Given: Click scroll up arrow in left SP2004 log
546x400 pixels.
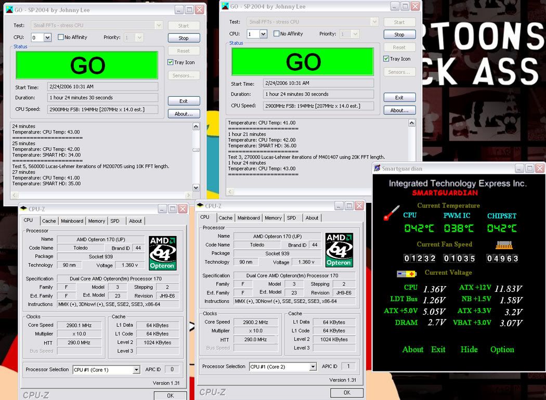Looking at the screenshot, I should point(196,126).
